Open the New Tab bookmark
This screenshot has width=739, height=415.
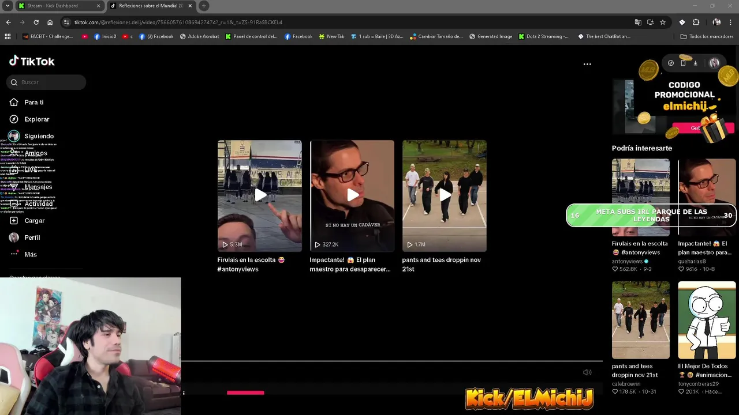[x=331, y=36]
